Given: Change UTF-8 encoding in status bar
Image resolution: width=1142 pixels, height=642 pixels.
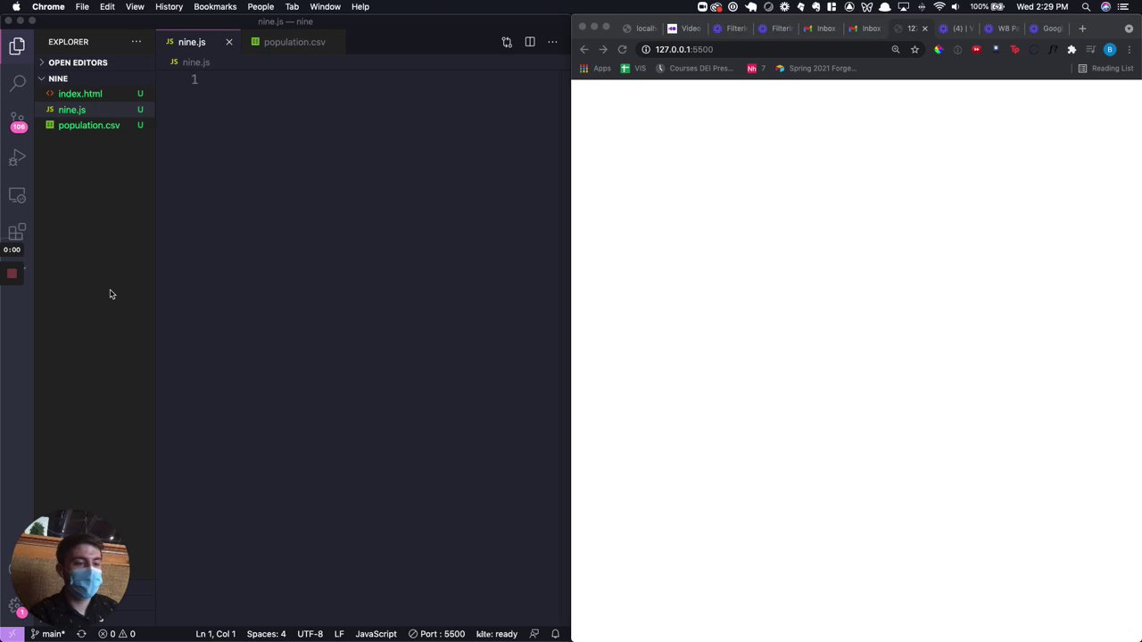Looking at the screenshot, I should (x=310, y=634).
